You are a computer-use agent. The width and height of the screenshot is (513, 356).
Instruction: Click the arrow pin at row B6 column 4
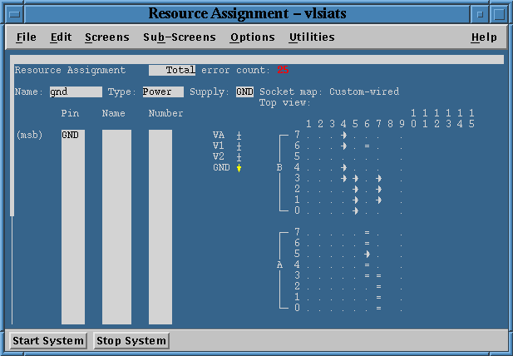tap(343, 146)
